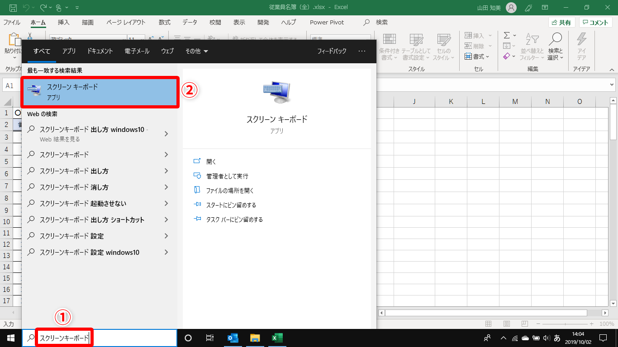618x347 pixels.
Task: Open the ページ レイアウト ribbon tab
Action: pos(126,22)
